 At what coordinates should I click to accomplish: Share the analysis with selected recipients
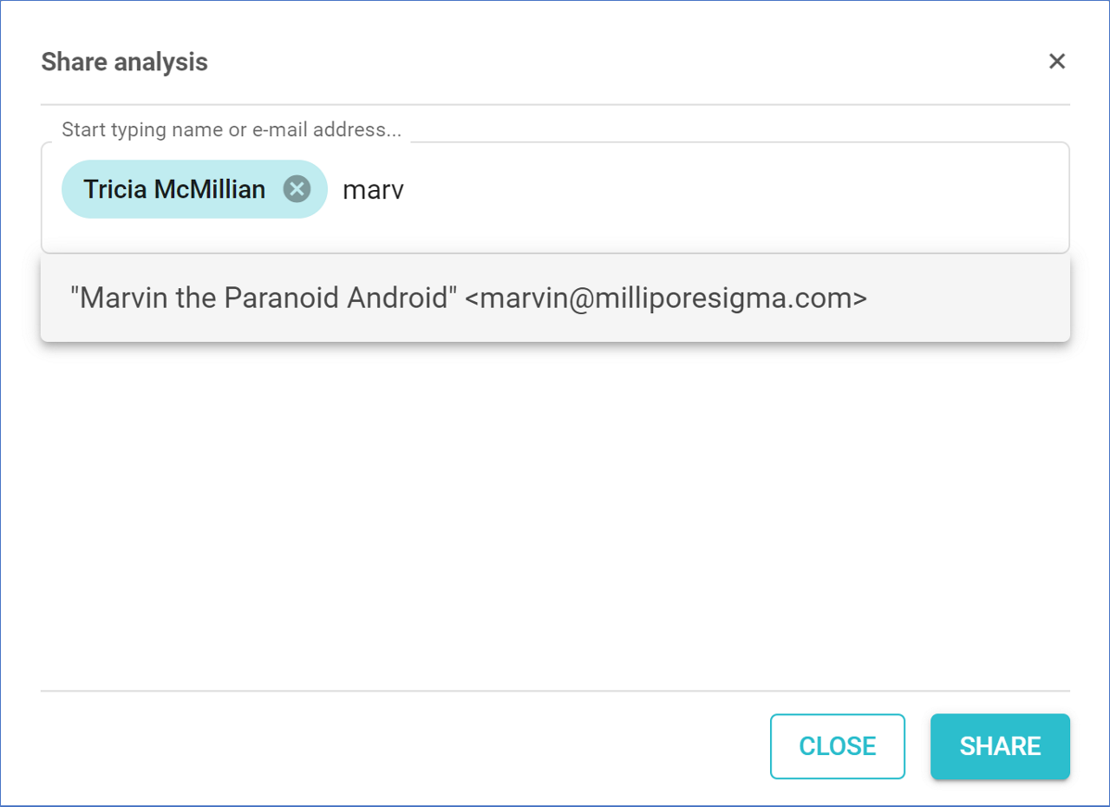1000,746
